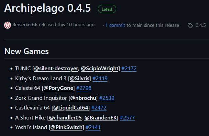This screenshot has height=136, width=209.
Task: Open pull request #2119 for Kirby
Action: [100, 79]
